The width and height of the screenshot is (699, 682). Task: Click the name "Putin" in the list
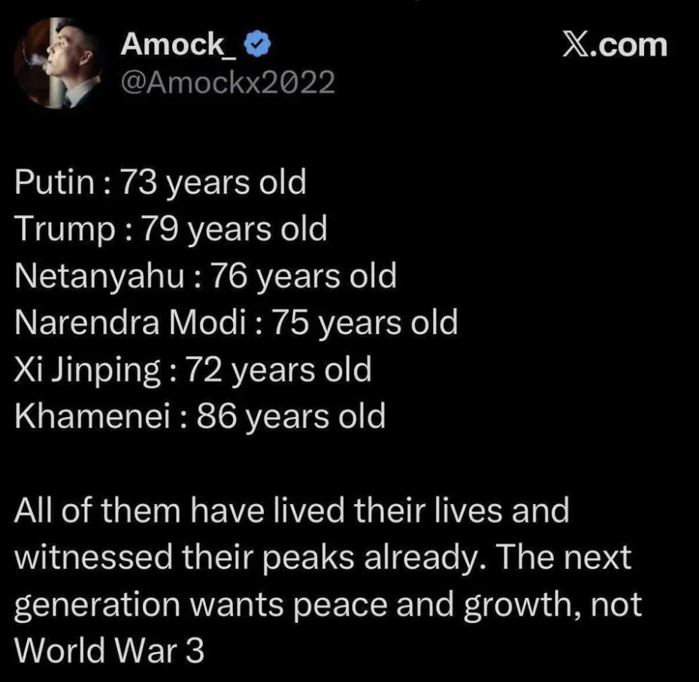coord(53,183)
